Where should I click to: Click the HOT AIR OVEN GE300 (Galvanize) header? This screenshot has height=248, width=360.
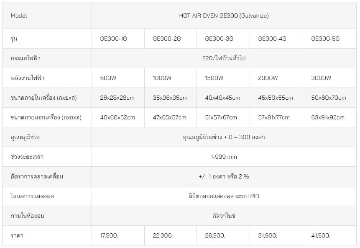[x=224, y=15]
